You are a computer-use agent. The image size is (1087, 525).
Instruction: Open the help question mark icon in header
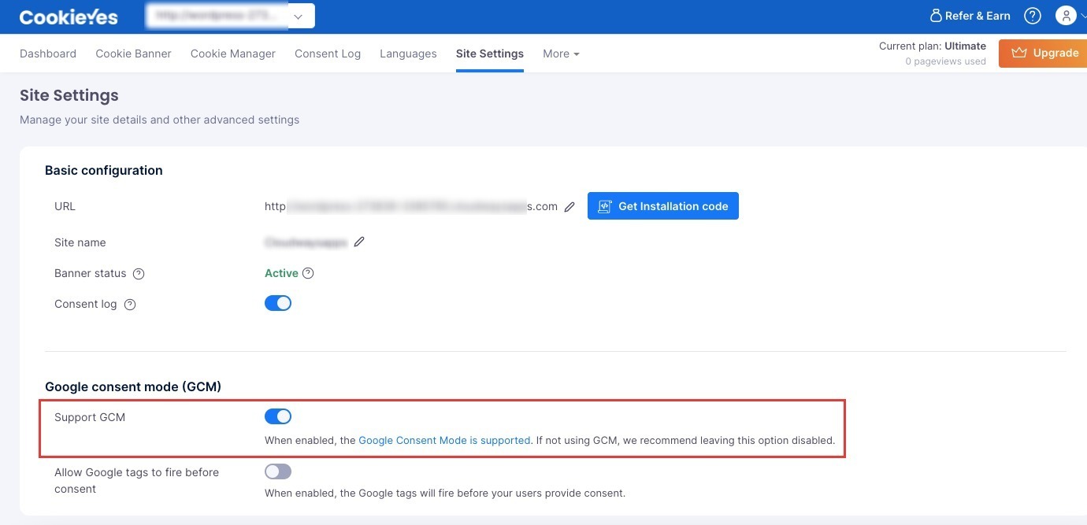(x=1032, y=15)
